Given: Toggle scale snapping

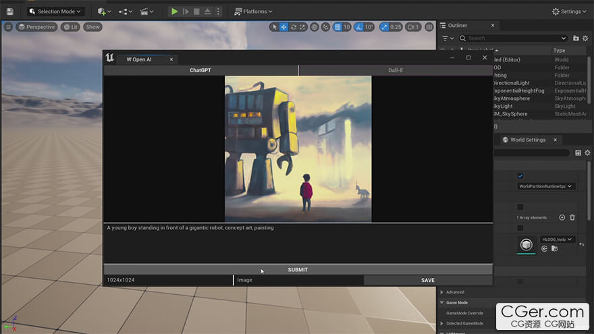Looking at the screenshot, I should coord(384,27).
